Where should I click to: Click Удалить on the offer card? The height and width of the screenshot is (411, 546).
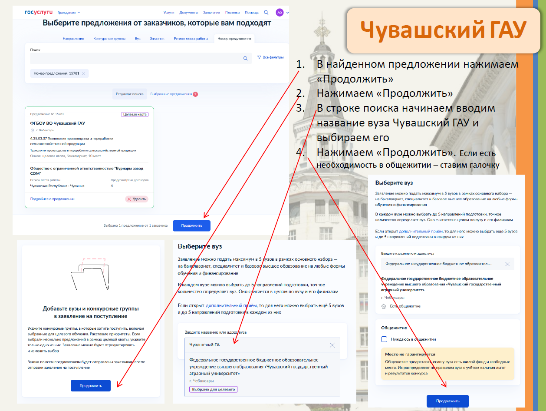pos(137,199)
